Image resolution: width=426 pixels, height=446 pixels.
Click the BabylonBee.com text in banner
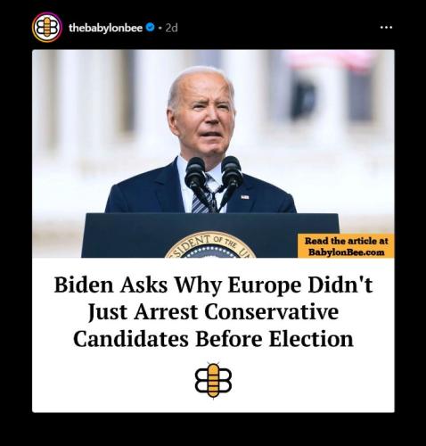[347, 252]
